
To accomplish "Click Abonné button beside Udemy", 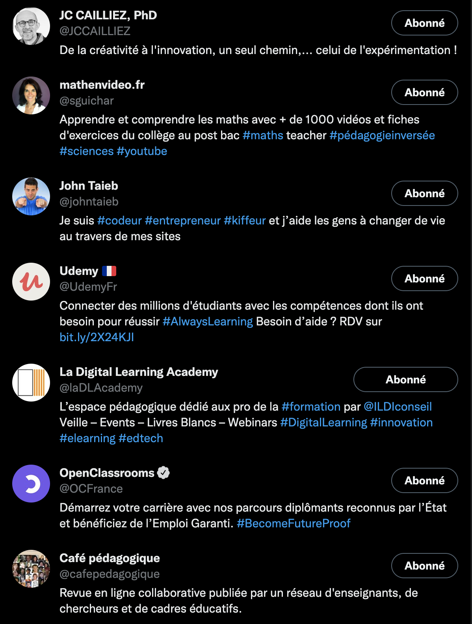I will [x=424, y=278].
